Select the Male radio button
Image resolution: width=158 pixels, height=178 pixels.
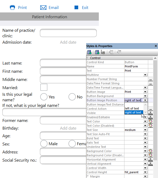point(44,144)
